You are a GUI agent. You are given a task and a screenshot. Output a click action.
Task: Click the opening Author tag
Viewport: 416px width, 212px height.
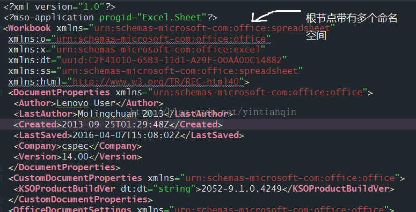[35, 103]
